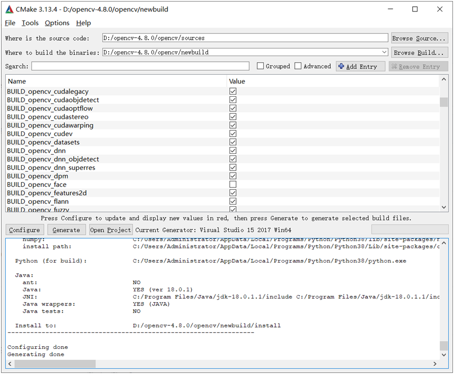This screenshot has width=454, height=374.
Task: Uncheck BUILD_opencv_cudalegacy checkbox
Action: [x=233, y=92]
